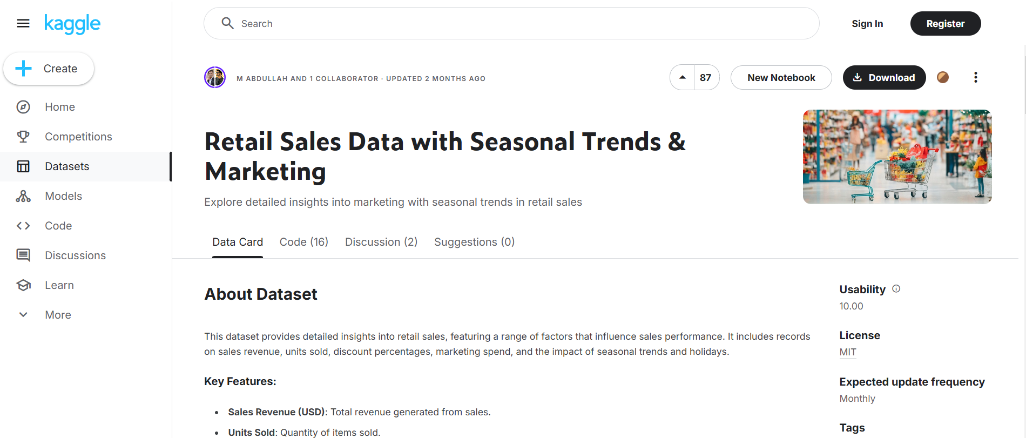Upvote this dataset

coord(683,77)
